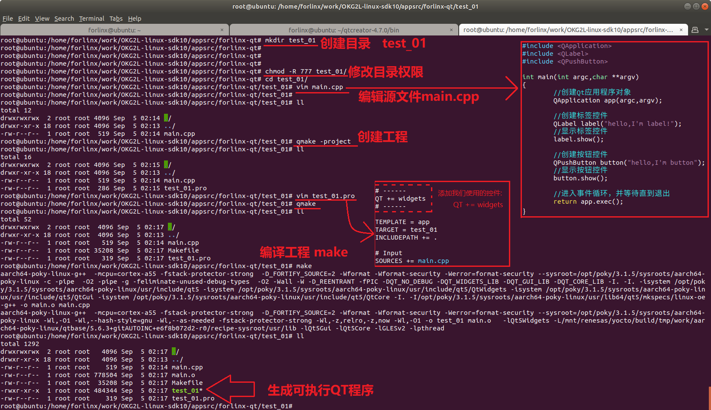Open a new terminal tab
711x410 pixels.
[695, 30]
